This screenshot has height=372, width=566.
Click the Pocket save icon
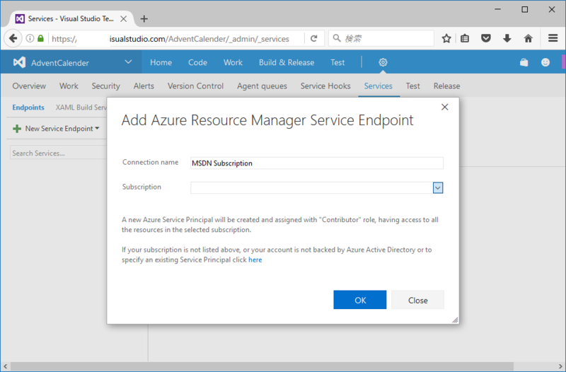[x=486, y=38]
